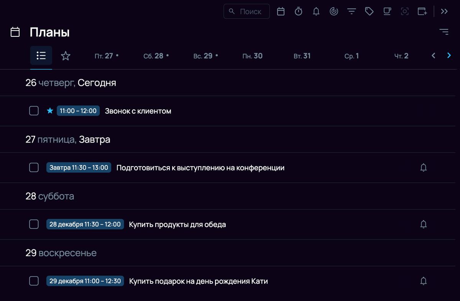Complete the task 'Подготовиться к выступлению на конференции'
Screen dimensions: 460x301
pos(34,167)
